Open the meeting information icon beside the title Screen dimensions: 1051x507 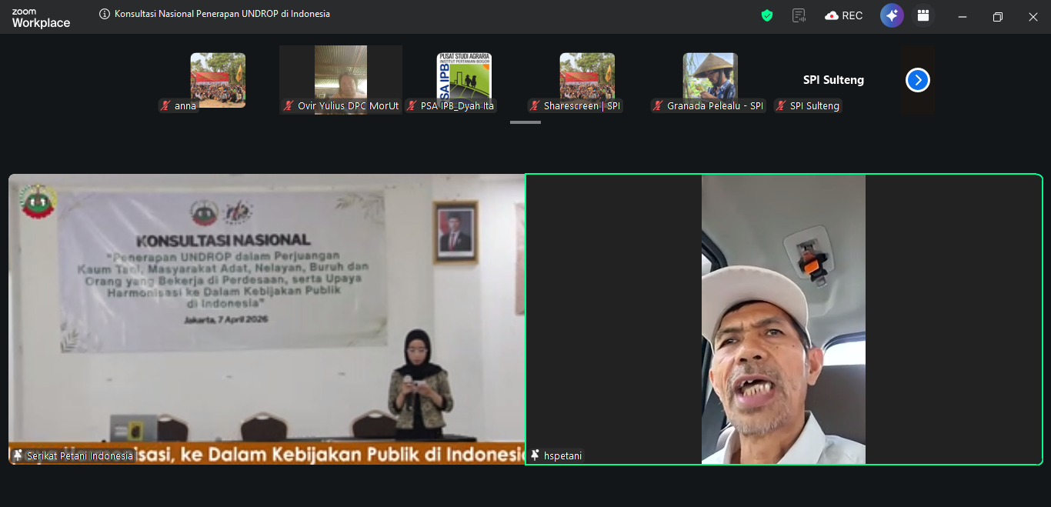coord(105,14)
